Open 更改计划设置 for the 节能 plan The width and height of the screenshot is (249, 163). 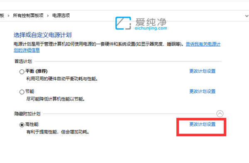(x=203, y=91)
